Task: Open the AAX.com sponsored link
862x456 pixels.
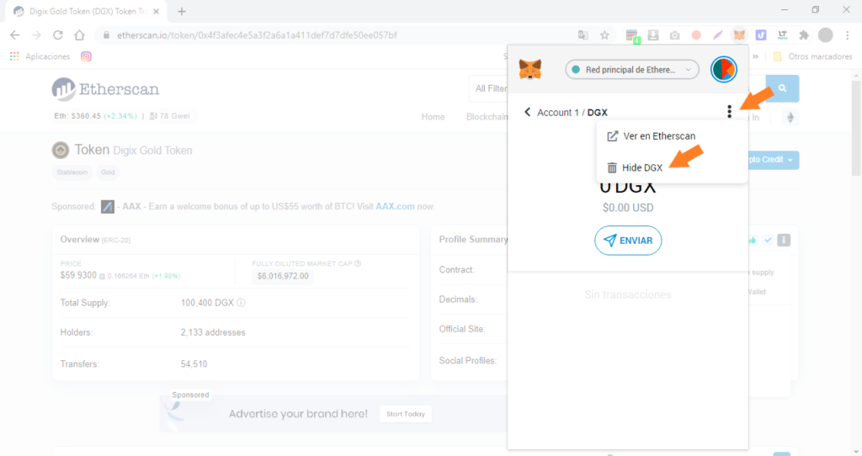Action: click(x=395, y=207)
